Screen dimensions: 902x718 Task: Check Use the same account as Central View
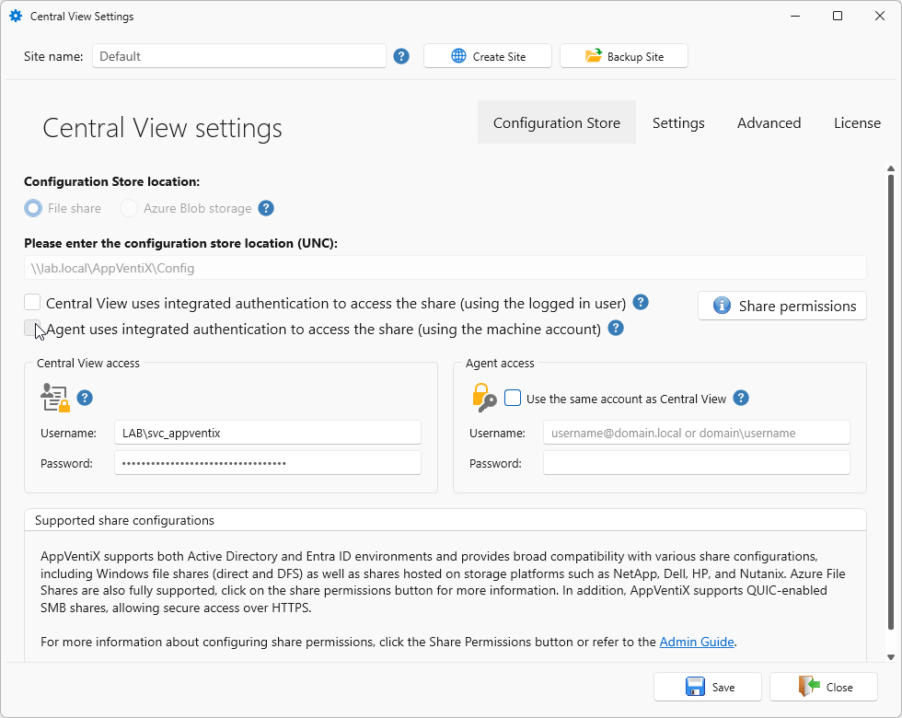(x=513, y=398)
